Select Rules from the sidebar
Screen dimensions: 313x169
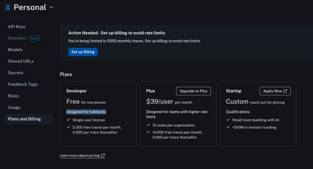click(x=13, y=96)
